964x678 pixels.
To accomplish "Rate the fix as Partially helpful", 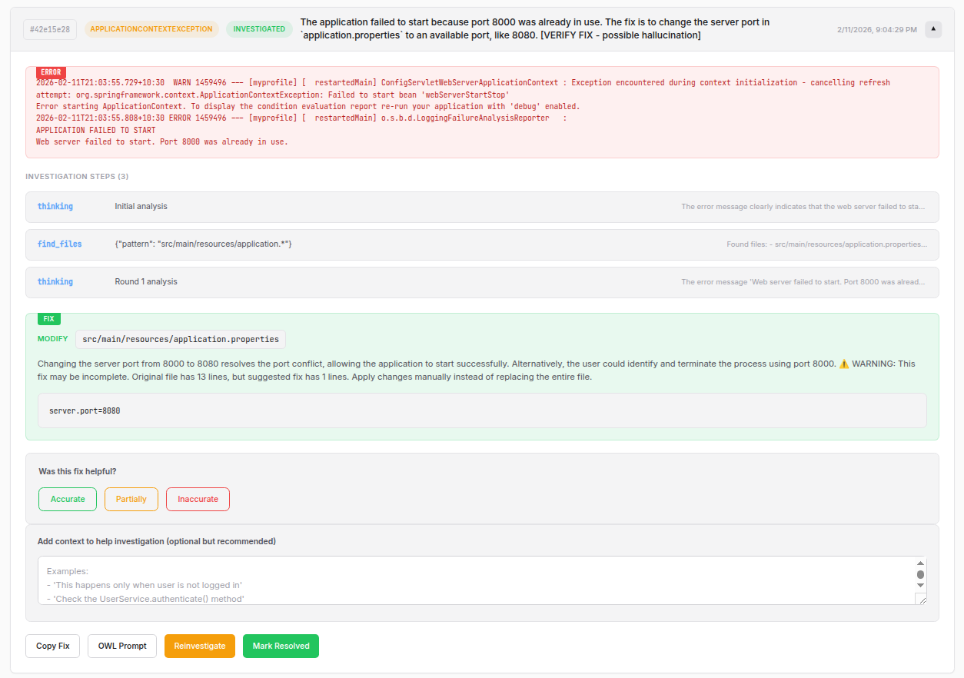I will (x=131, y=499).
